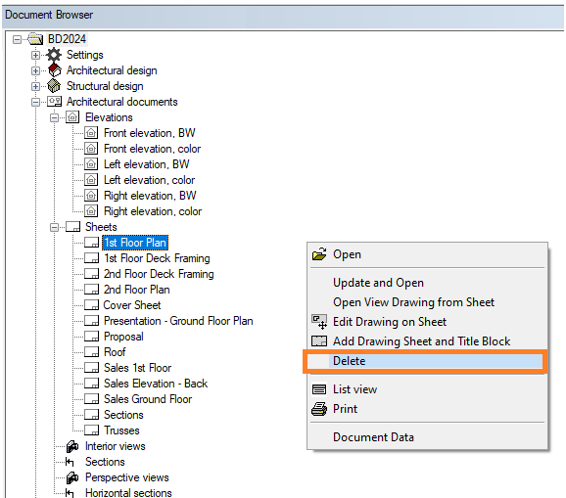Click the Front elevation, BW icon
The width and height of the screenshot is (566, 498).
91,133
